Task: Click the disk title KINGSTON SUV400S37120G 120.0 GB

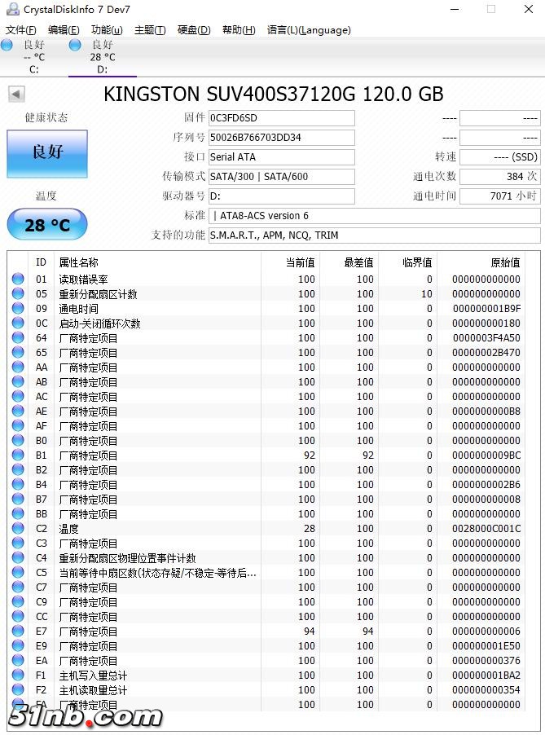Action: pos(273,95)
